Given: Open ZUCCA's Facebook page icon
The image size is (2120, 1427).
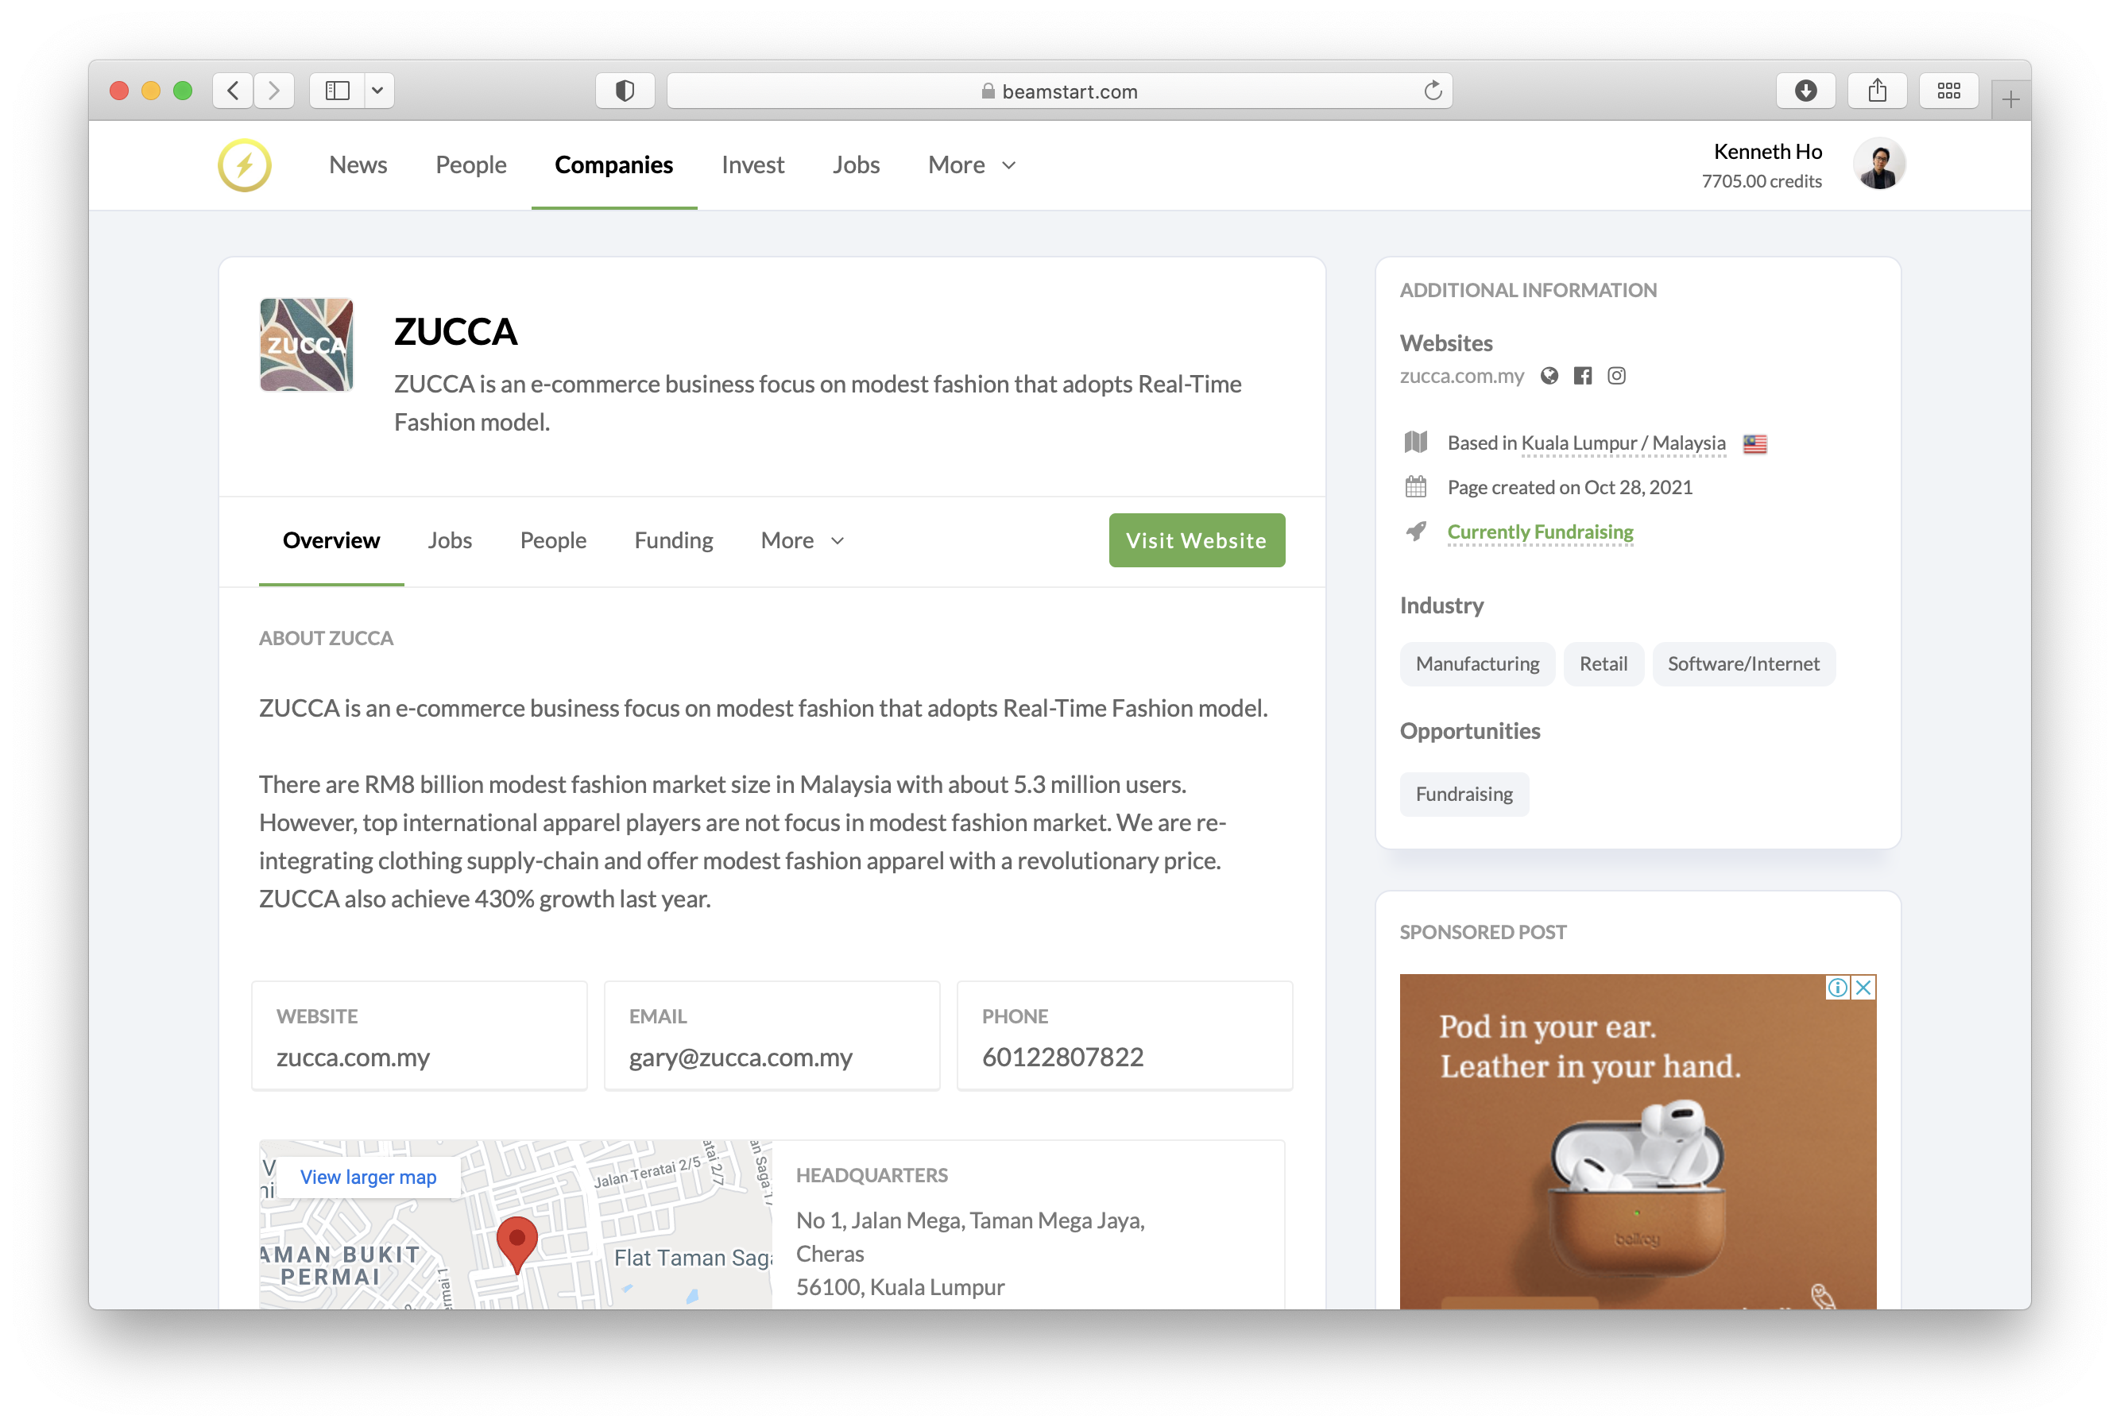Looking at the screenshot, I should (1583, 376).
